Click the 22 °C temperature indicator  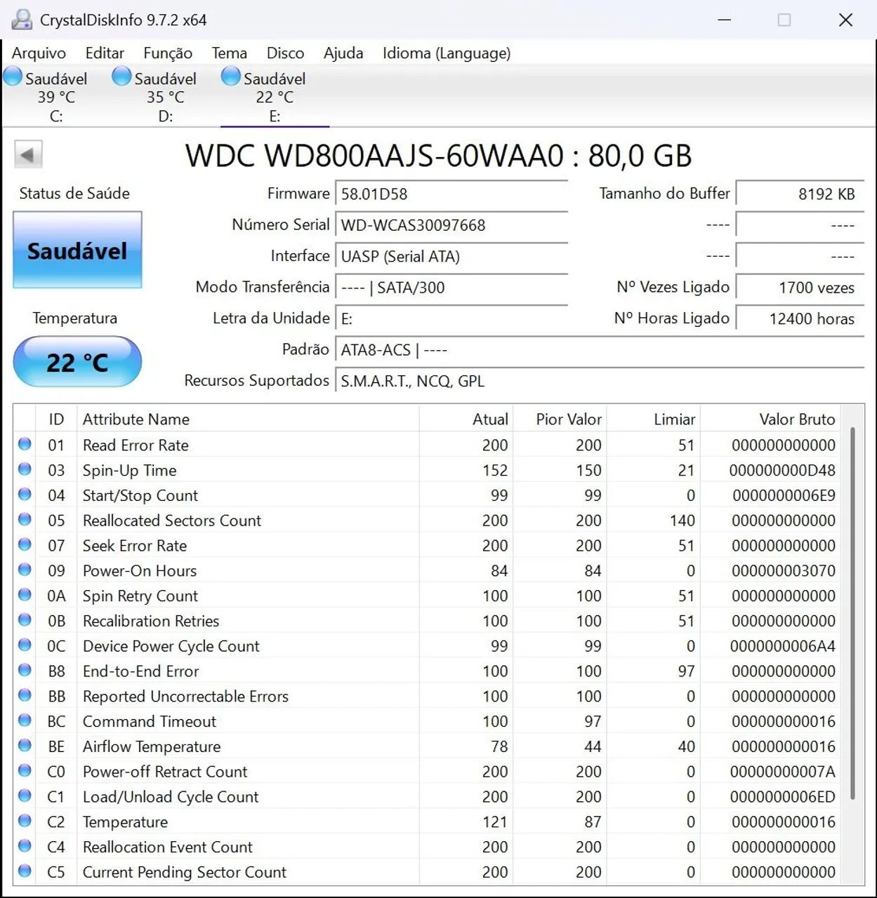click(77, 361)
